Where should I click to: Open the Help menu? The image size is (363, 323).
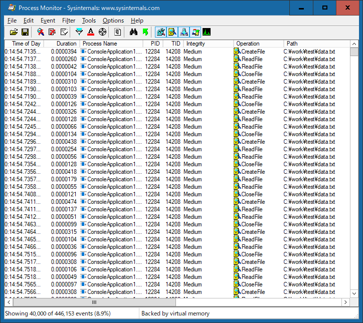137,21
